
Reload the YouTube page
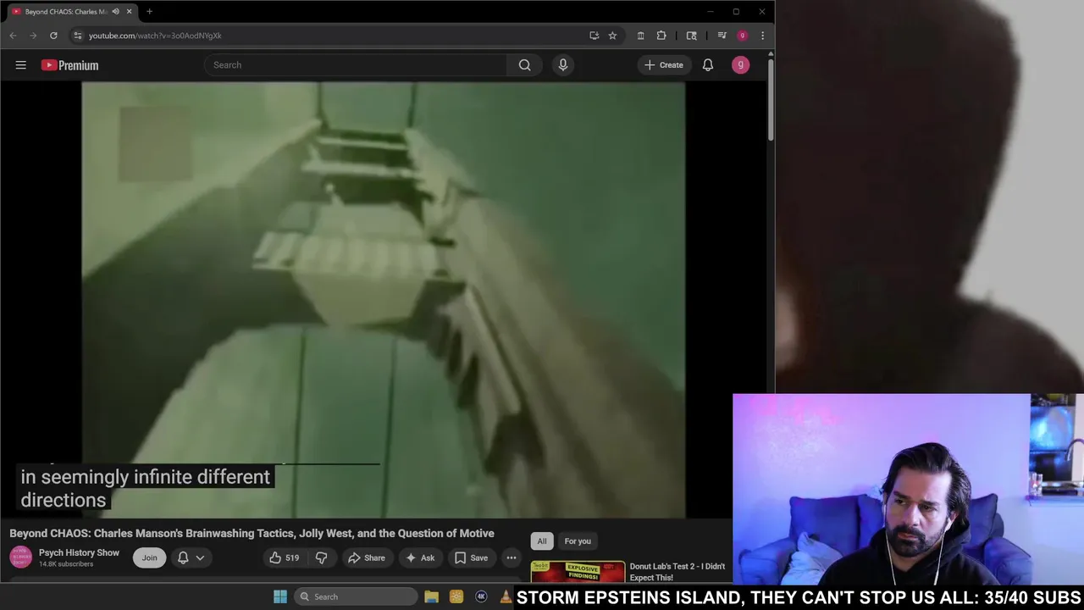coord(53,36)
